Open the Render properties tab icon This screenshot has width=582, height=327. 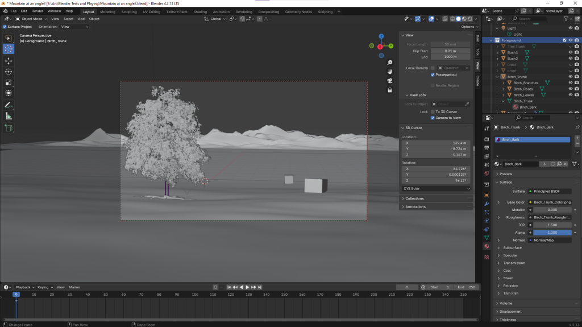coord(487,139)
